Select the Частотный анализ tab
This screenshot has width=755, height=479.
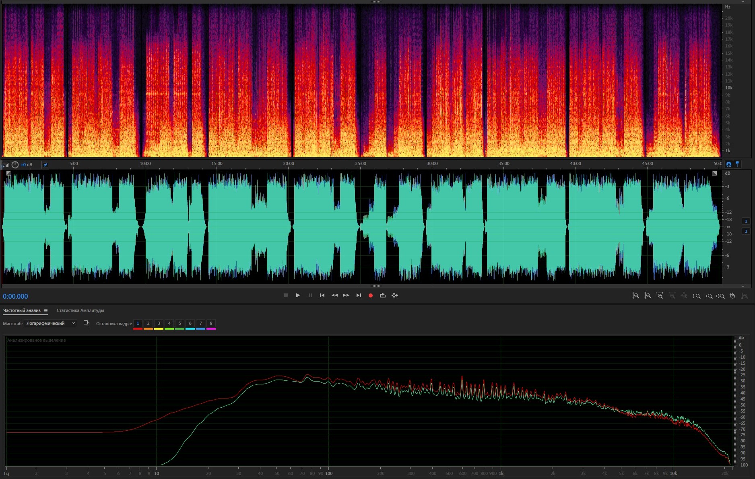tap(22, 311)
